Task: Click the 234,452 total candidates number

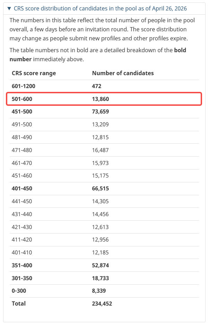Action: point(102,303)
